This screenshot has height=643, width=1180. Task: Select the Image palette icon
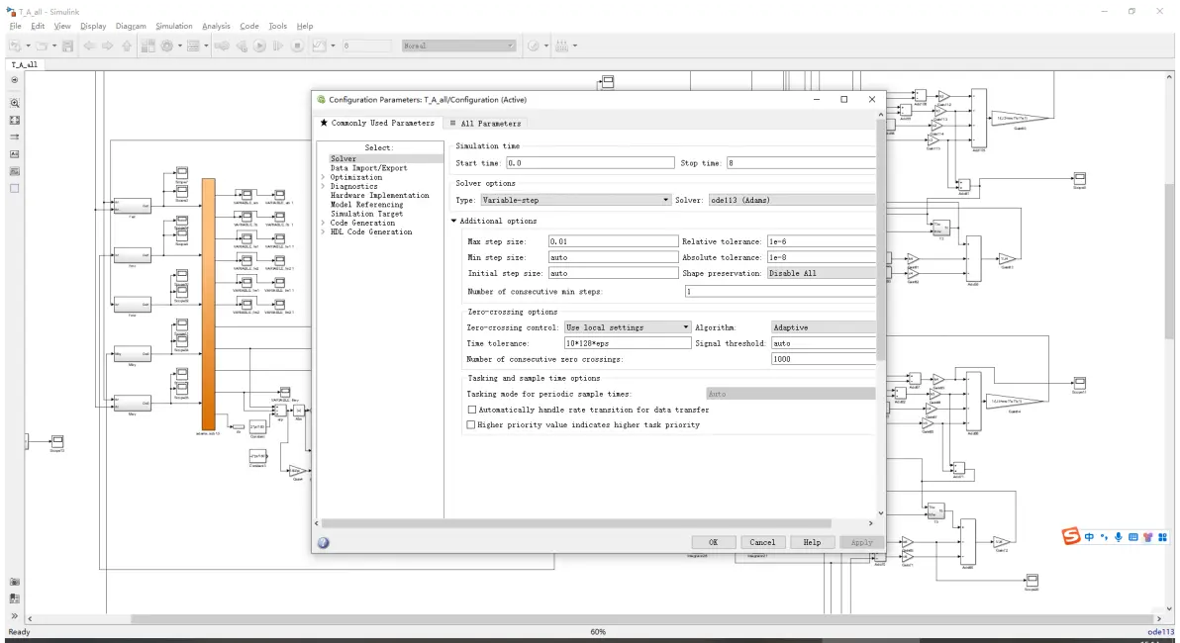(x=14, y=171)
